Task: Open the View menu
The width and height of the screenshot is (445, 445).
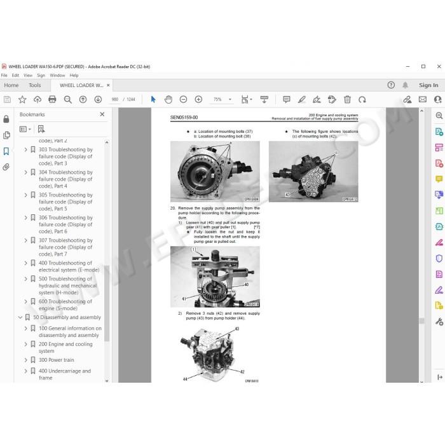Action: [28, 75]
